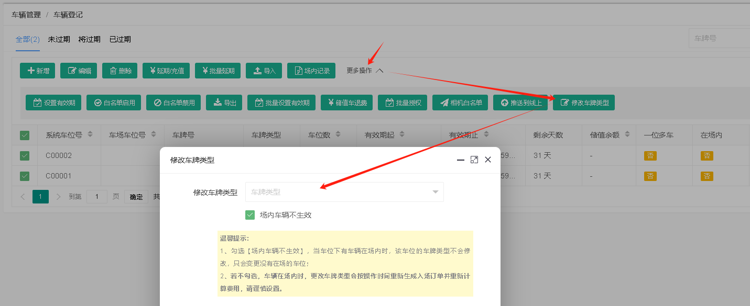Sort by 车场车位号 column arrows

pos(154,134)
